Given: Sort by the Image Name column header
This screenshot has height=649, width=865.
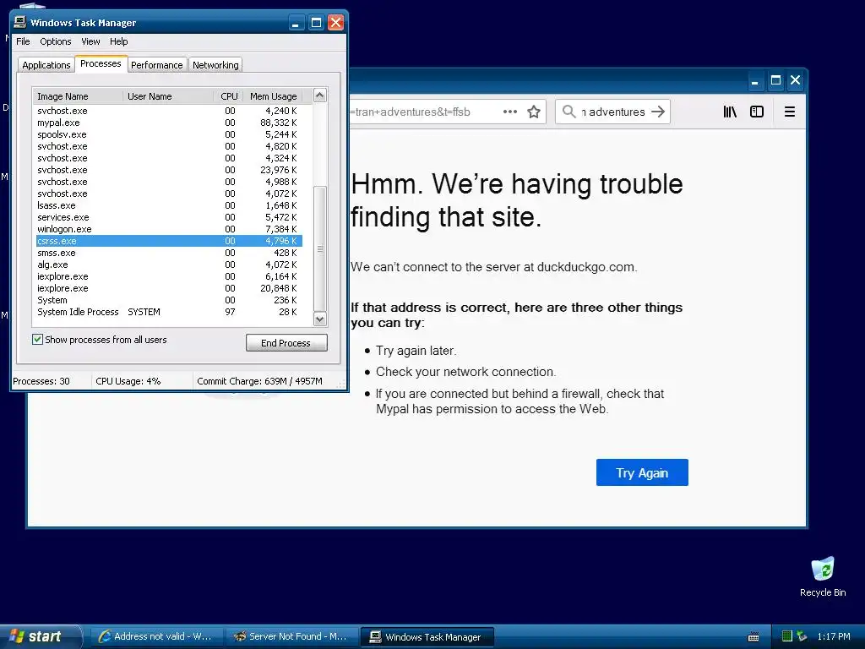Looking at the screenshot, I should click(78, 96).
